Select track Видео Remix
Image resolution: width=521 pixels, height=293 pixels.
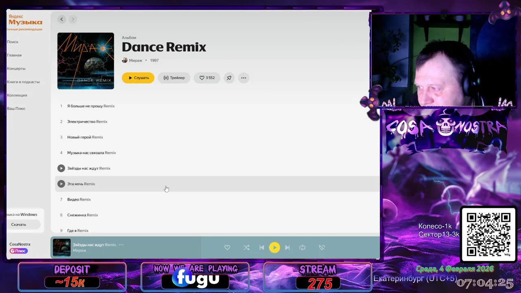[217, 199]
